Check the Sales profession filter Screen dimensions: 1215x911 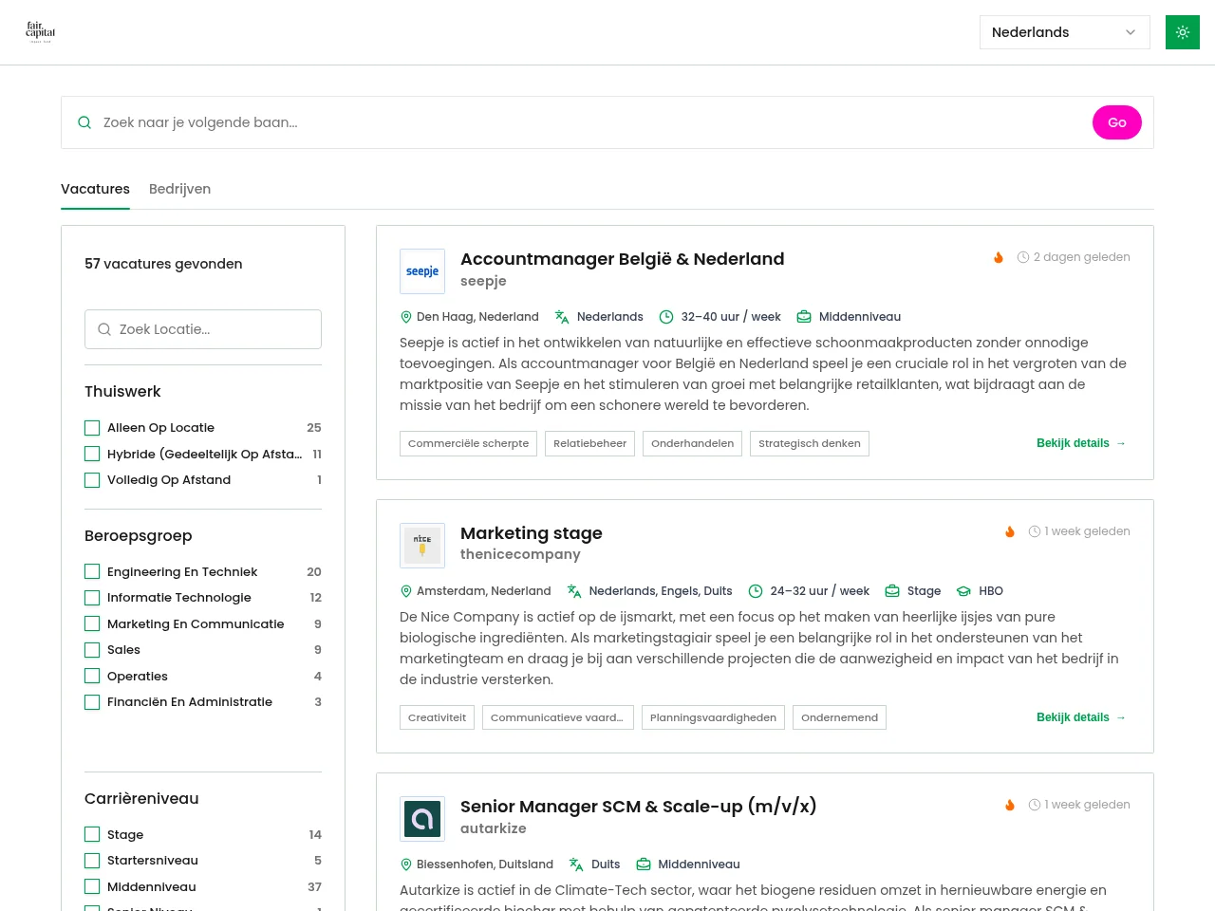point(92,650)
